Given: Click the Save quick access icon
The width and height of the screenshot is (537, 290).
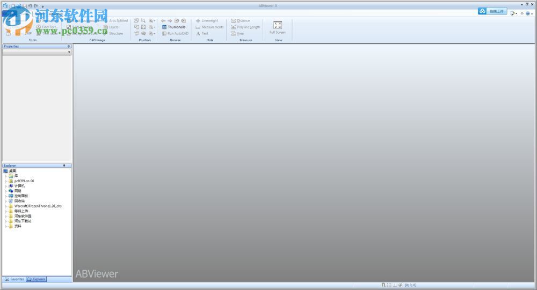Looking at the screenshot, I should [x=25, y=6].
